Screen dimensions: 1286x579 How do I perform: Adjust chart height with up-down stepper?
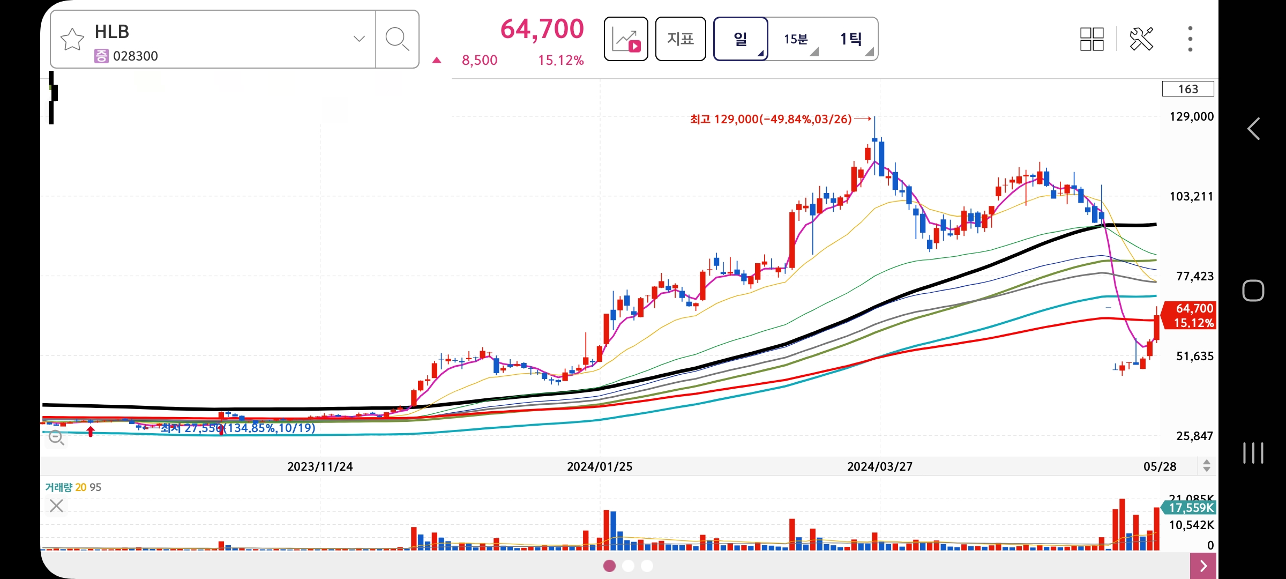(1207, 465)
